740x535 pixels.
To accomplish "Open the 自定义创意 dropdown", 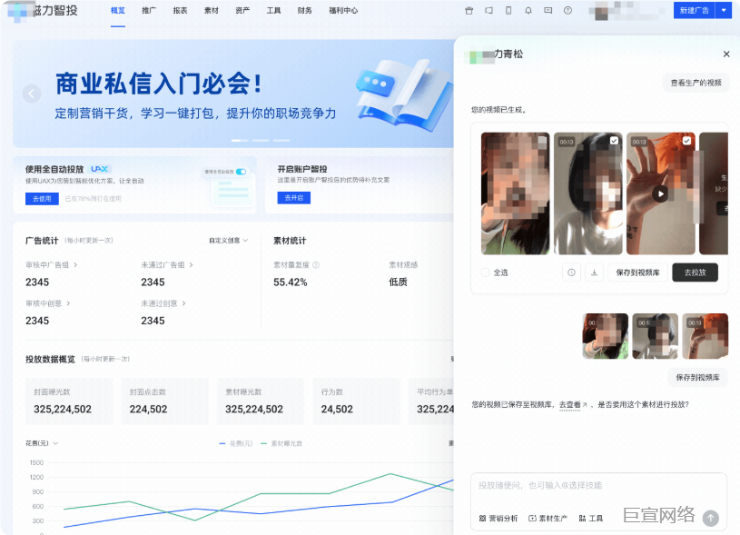I will point(229,241).
